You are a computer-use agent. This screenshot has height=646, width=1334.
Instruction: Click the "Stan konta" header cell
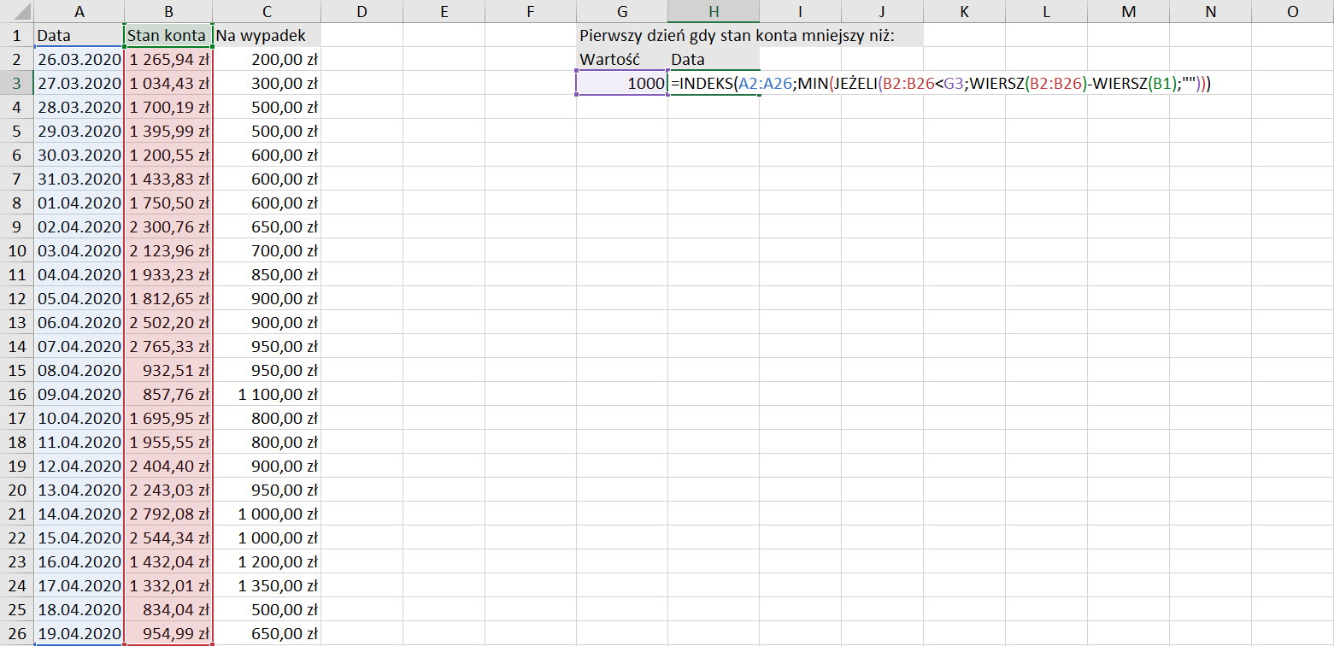click(168, 36)
